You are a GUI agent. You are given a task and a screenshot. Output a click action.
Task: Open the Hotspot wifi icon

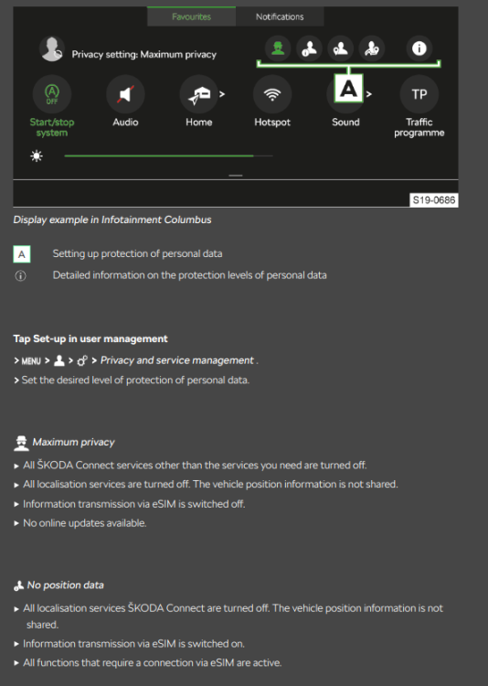272,94
